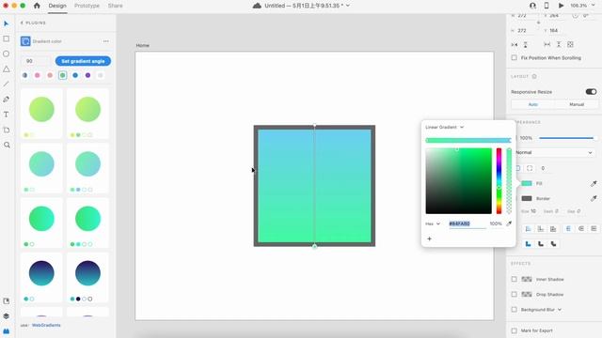602x338 pixels.
Task: Click the rainbow hue slider
Action: 499,181
